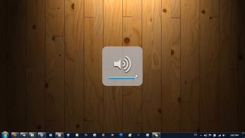Click the tray speaker icon beside the clock
This screenshot has height=138, width=245.
tap(224, 135)
